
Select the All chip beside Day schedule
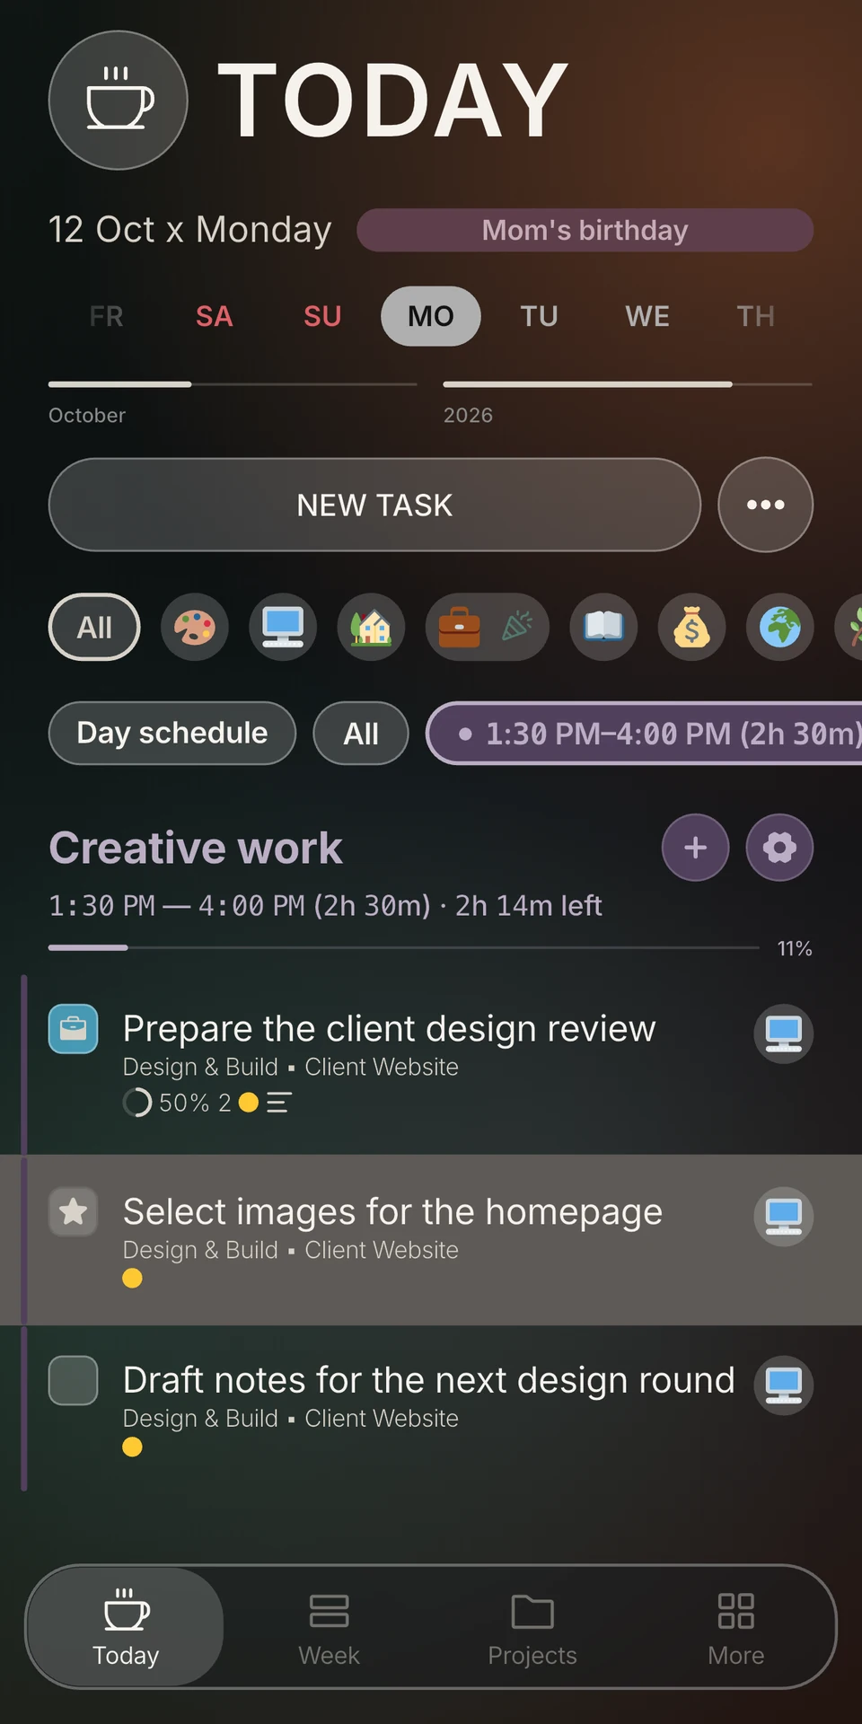pos(361,734)
